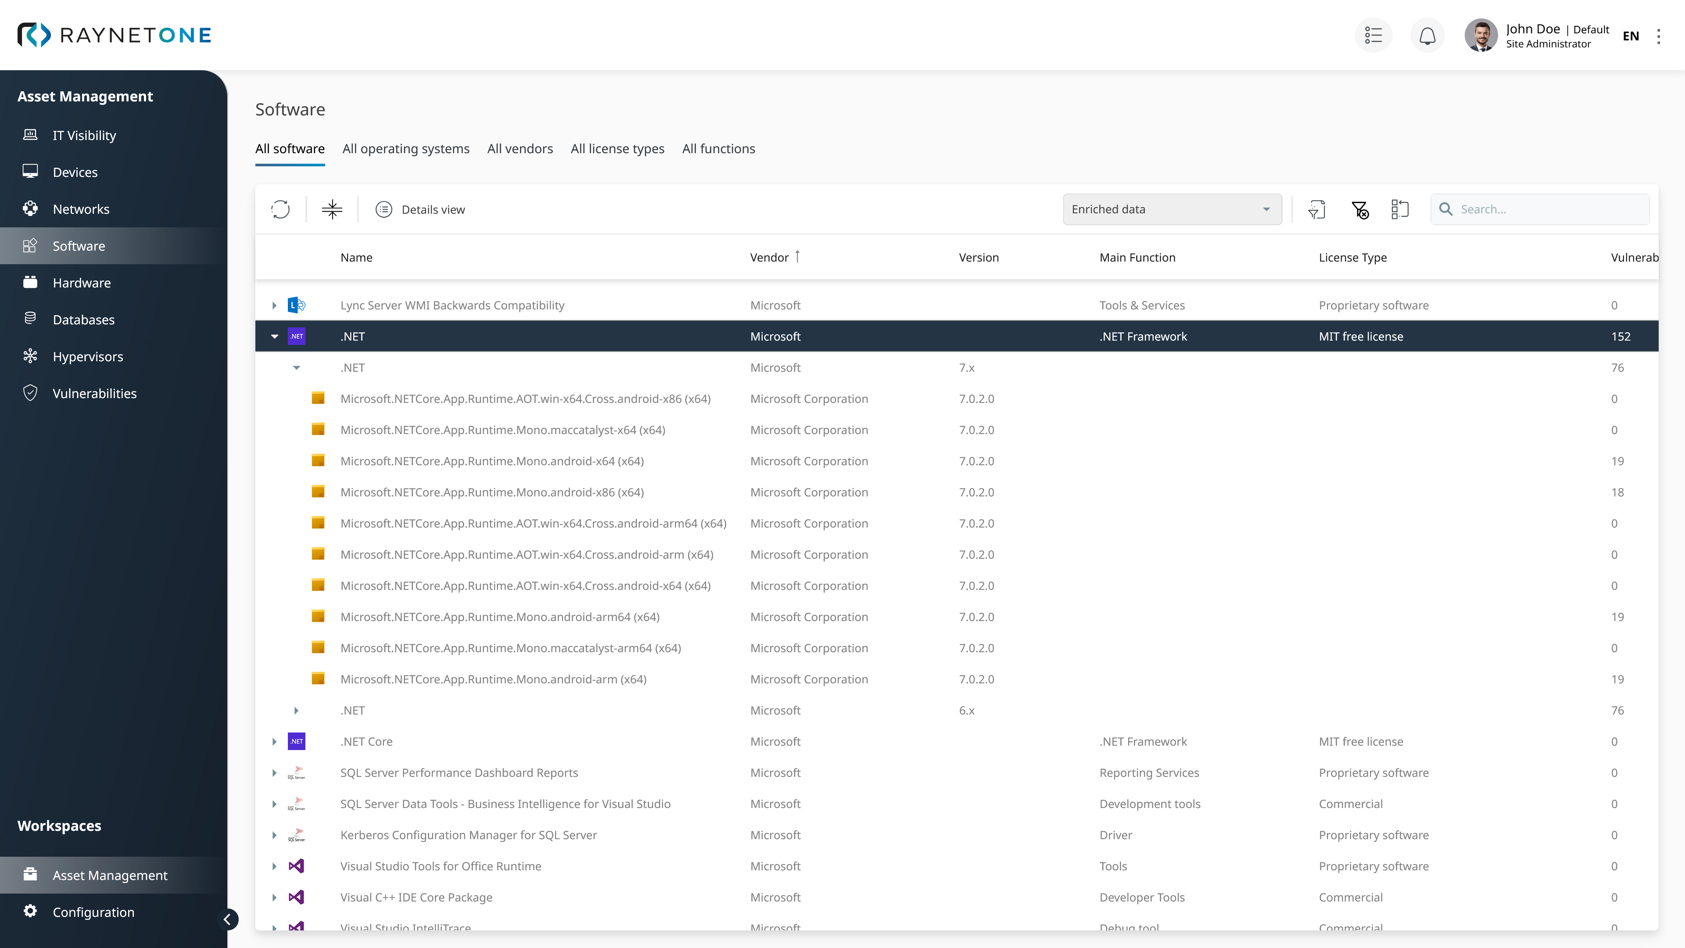This screenshot has width=1685, height=948.
Task: Click the filter export icon beside dropdown
Action: point(1317,209)
